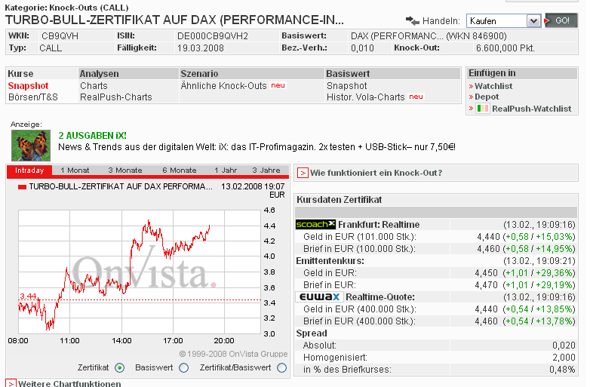Click the Knock-Out value 6.600,000 Pkt.

tap(505, 48)
